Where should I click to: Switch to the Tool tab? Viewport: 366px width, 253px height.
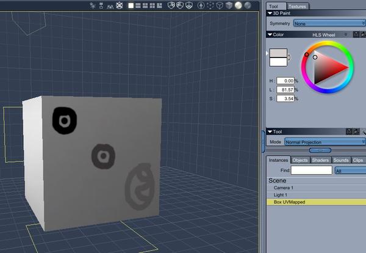pos(276,6)
